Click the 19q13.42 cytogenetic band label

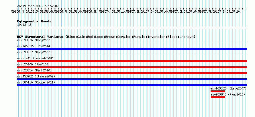tap(24, 25)
